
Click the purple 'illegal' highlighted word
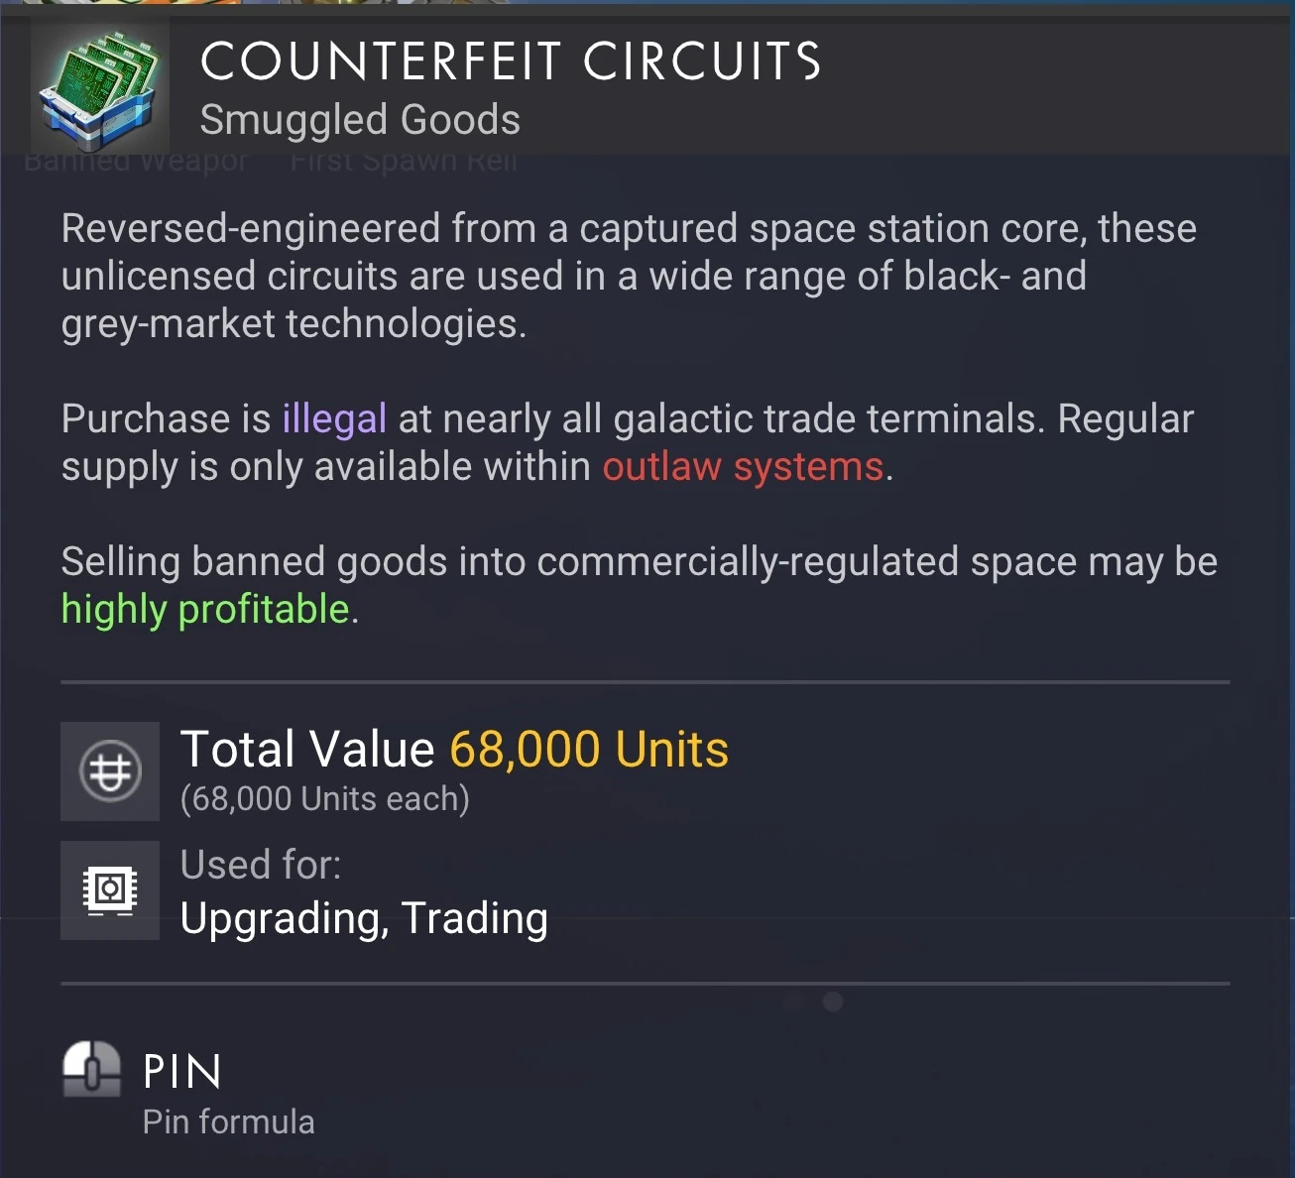pyautogui.click(x=334, y=418)
